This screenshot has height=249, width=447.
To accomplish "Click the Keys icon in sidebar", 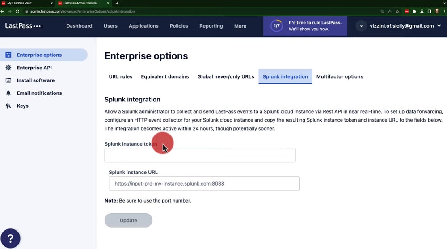I will pyautogui.click(x=8, y=106).
